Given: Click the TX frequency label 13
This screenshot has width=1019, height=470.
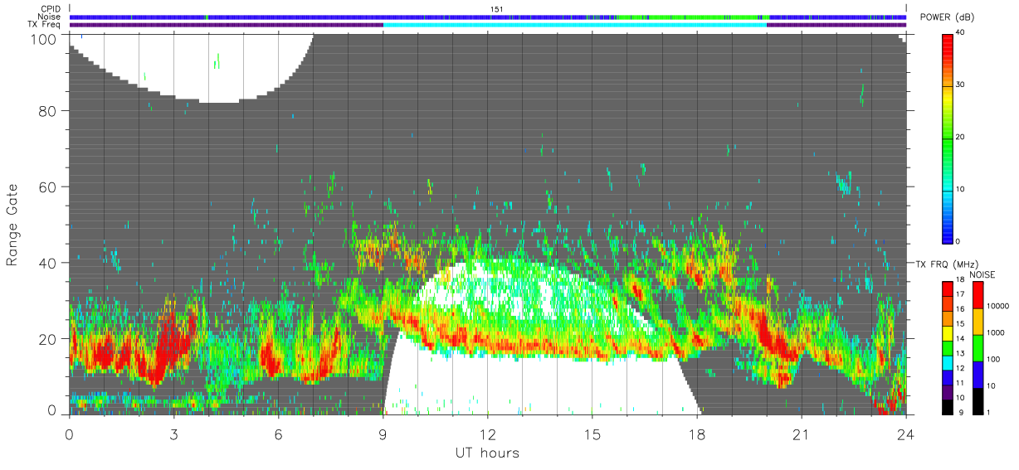Looking at the screenshot, I should pos(961,354).
